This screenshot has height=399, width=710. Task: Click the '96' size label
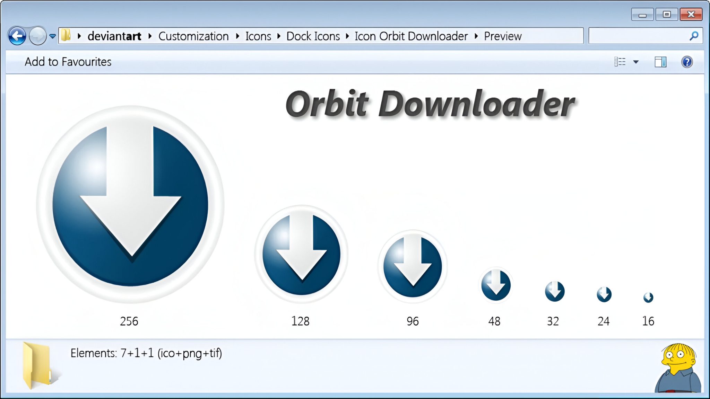[x=413, y=321]
